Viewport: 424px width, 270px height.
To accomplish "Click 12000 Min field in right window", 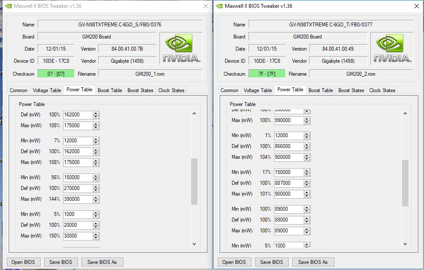I will [x=289, y=135].
